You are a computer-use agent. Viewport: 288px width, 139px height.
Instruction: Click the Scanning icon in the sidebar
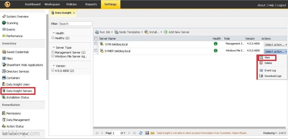click(x=4, y=23)
